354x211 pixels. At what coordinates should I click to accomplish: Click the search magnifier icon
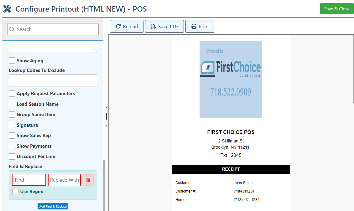tap(12, 29)
